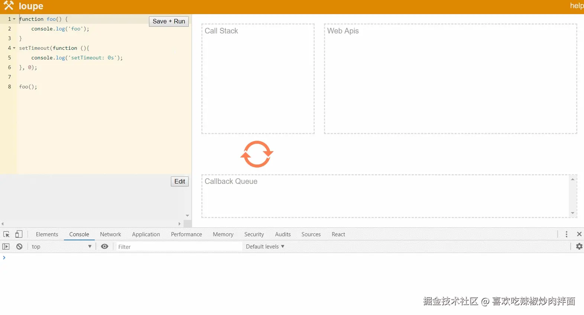The height and width of the screenshot is (315, 584).
Task: Open the Security tab
Action: pyautogui.click(x=254, y=234)
